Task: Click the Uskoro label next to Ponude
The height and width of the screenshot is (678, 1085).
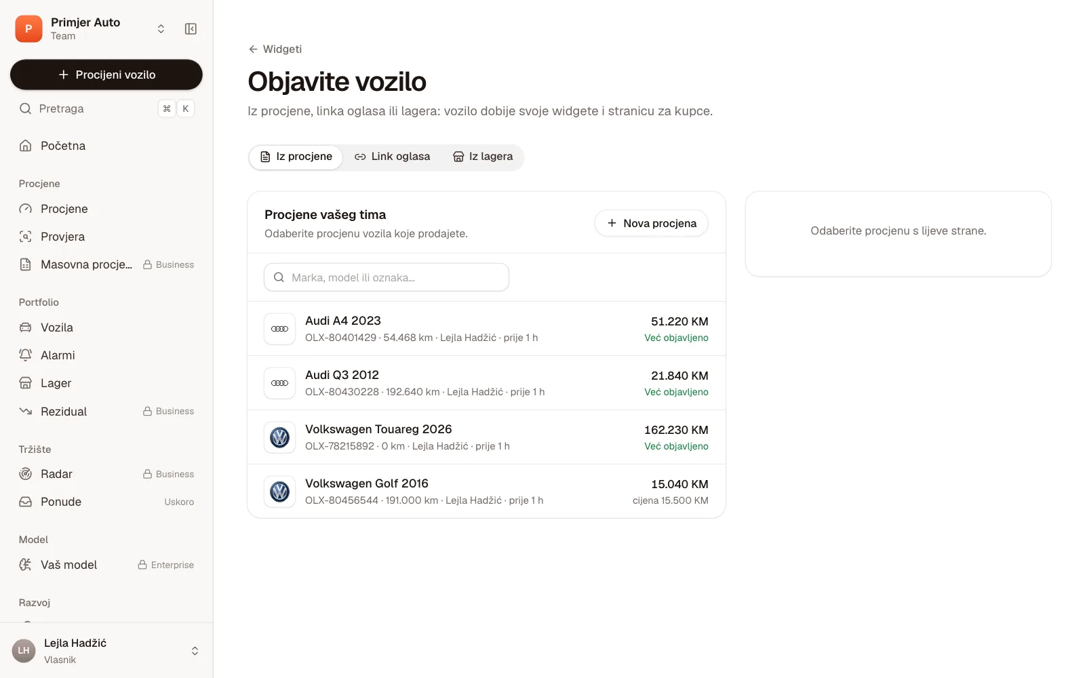Action: click(x=179, y=502)
